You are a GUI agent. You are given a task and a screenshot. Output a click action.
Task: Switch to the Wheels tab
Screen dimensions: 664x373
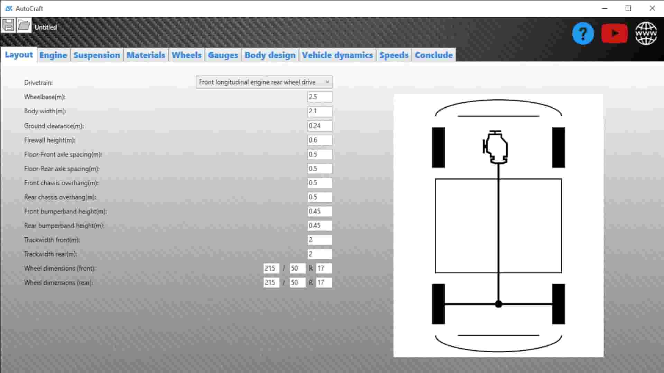click(186, 55)
